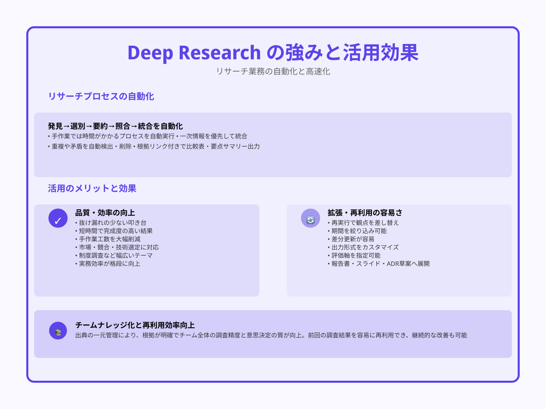Select the rounded square icon on the right card

coord(311,220)
